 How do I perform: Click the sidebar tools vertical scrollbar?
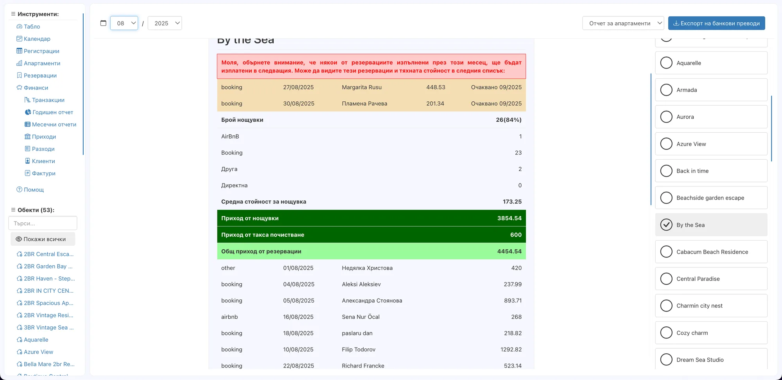pyautogui.click(x=83, y=84)
